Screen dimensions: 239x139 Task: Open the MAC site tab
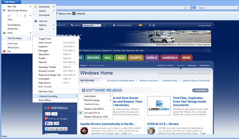point(108,58)
